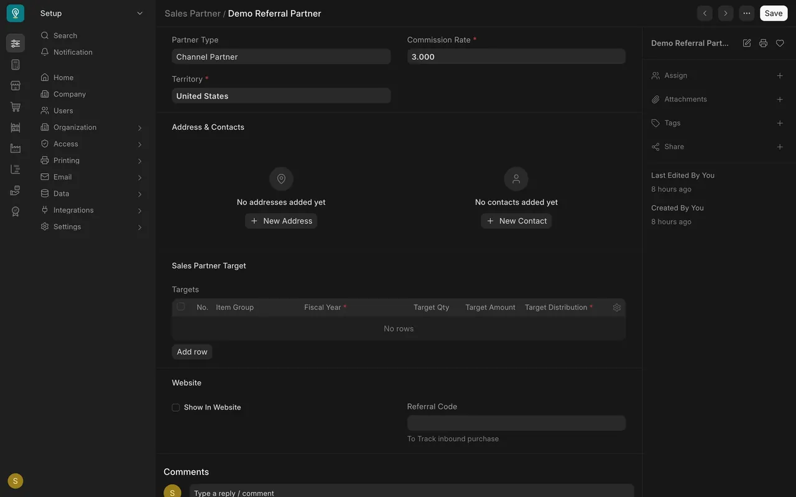Open the three-dots more options menu
Screen dimensions: 796x497
746,13
